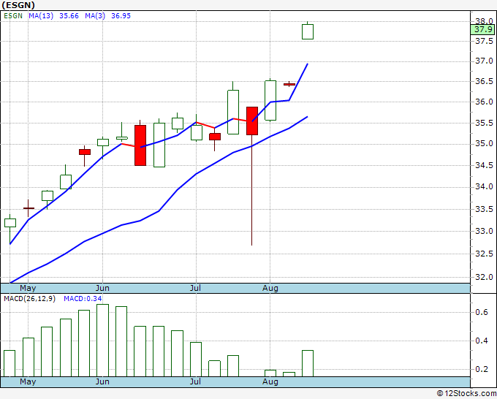Click the 36.5 price axis label

(x=485, y=81)
